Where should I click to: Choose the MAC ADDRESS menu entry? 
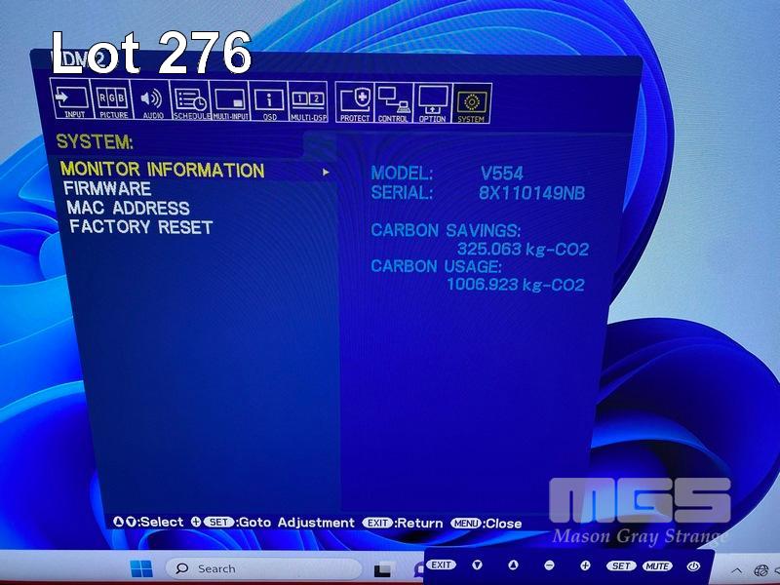[x=128, y=208]
